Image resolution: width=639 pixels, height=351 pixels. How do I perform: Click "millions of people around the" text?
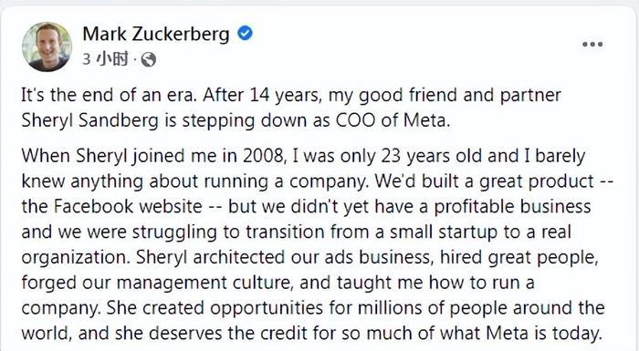(481, 308)
